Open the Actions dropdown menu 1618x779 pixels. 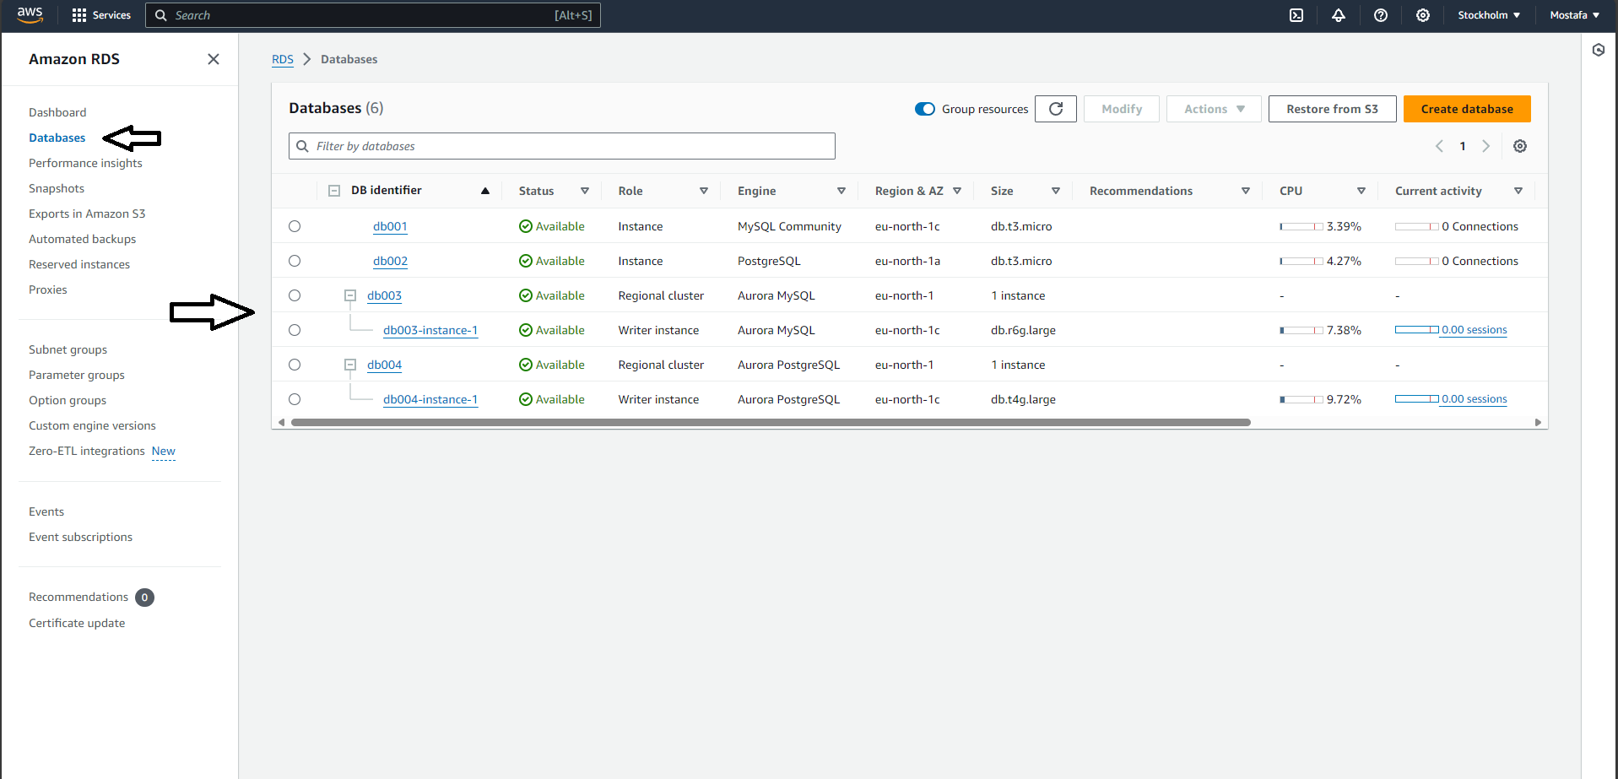pos(1213,108)
